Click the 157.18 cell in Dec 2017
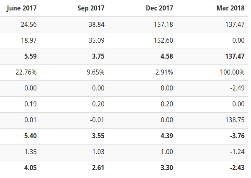The height and width of the screenshot is (178, 251). (164, 25)
